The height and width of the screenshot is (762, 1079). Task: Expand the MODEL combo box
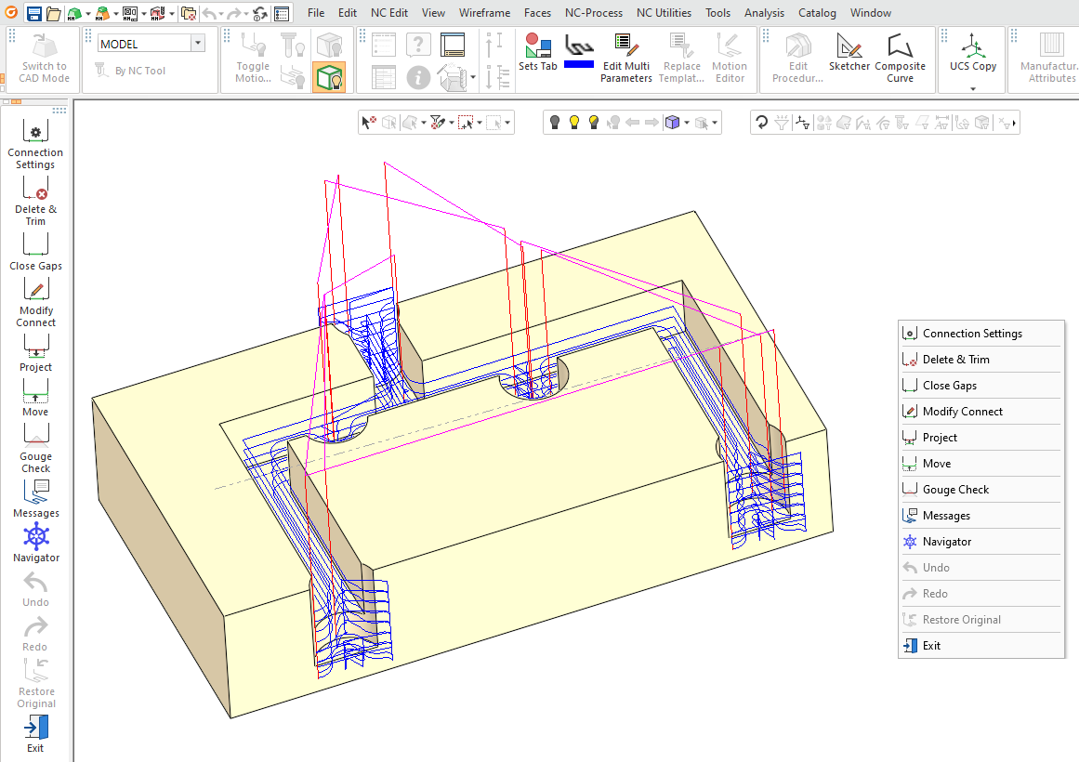[x=198, y=44]
